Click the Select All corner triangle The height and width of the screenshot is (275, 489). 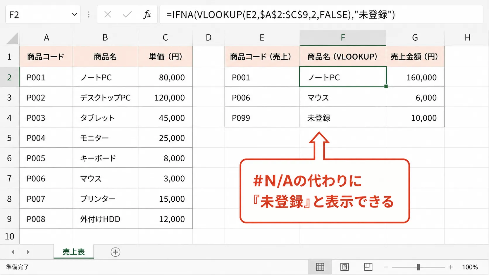tap(12, 38)
